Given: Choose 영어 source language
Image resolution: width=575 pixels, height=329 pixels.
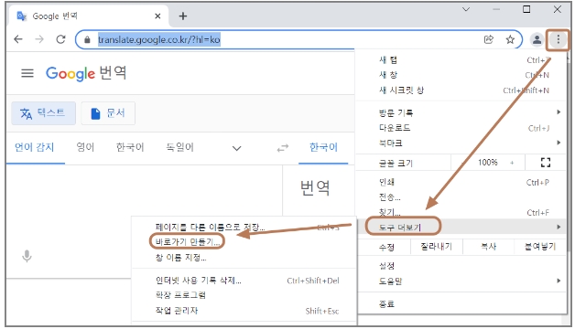Looking at the screenshot, I should tap(85, 147).
